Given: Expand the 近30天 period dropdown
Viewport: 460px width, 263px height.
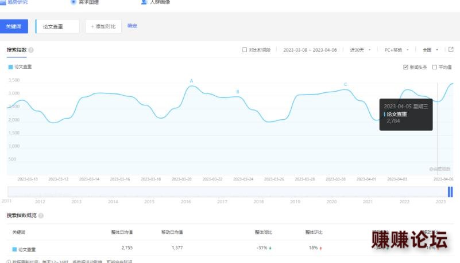Looking at the screenshot, I should pos(360,50).
